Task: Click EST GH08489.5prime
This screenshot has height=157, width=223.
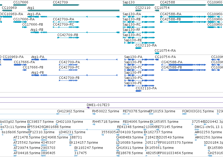Action: (130, 137)
